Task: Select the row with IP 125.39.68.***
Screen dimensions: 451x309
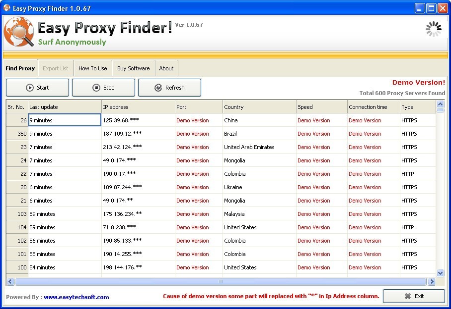Action: [x=138, y=120]
